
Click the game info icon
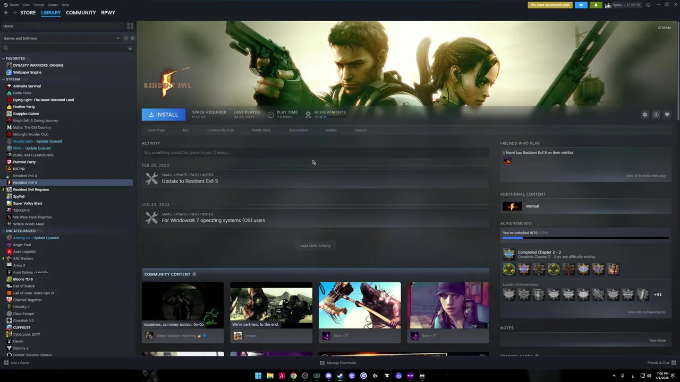[x=656, y=115]
